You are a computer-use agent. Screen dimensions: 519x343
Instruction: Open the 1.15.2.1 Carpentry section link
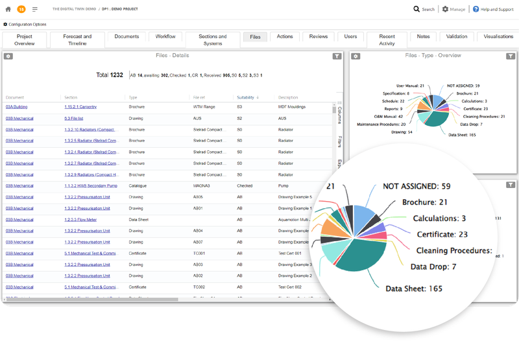[x=80, y=107]
